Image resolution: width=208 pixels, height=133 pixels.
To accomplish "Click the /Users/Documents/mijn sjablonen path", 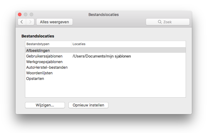I will pyautogui.click(x=102, y=56).
